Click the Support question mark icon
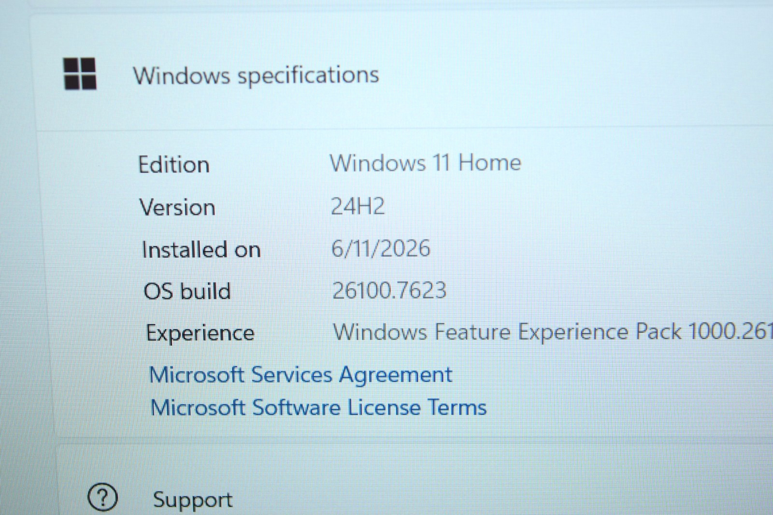773x515 pixels. (102, 497)
